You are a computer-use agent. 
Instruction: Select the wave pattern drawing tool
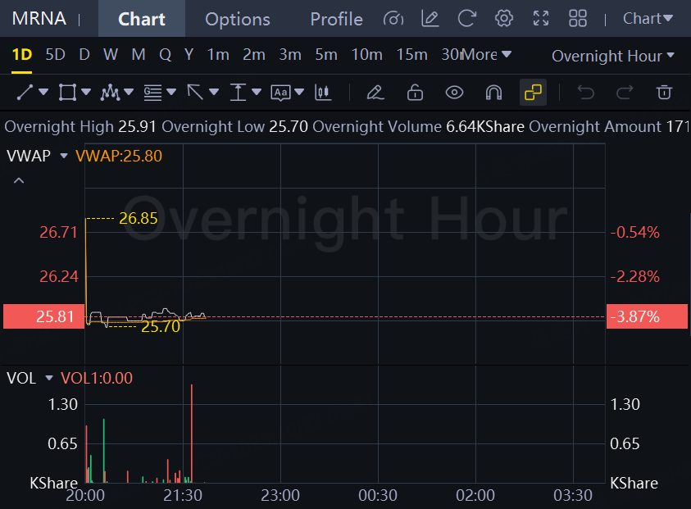pyautogui.click(x=110, y=93)
